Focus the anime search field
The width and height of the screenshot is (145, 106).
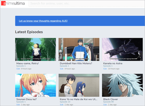coord(87,3)
